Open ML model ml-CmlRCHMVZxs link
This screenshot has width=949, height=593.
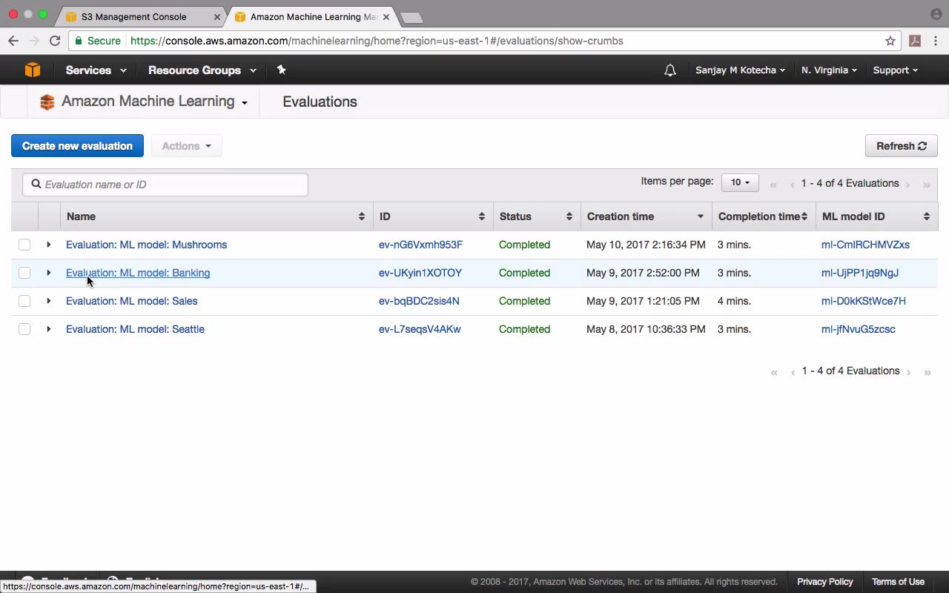(x=865, y=245)
